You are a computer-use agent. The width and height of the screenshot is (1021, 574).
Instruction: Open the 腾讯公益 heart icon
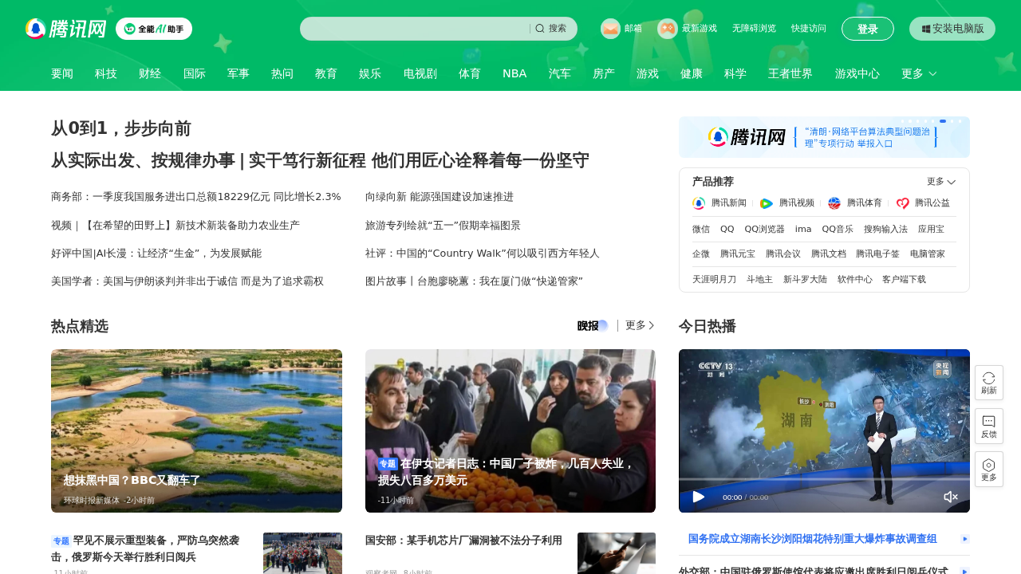903,203
